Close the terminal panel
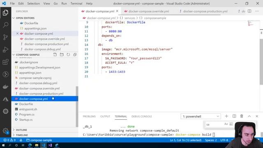Screen dimensions: 263x148 pyautogui.click(x=257, y=116)
